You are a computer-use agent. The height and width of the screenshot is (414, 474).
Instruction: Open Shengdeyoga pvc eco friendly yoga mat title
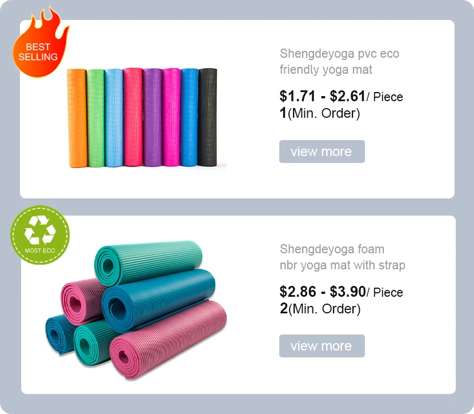[x=339, y=62]
